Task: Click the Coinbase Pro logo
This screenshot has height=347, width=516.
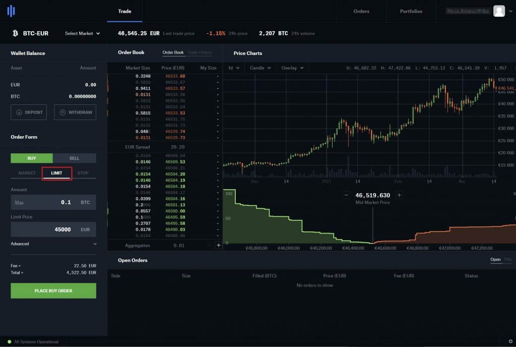Action: pyautogui.click(x=11, y=11)
